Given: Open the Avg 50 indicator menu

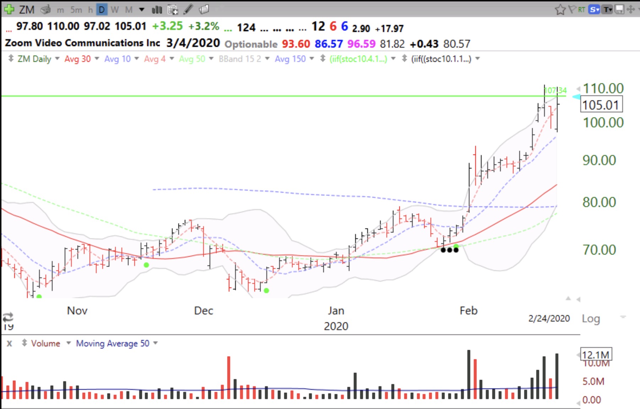Looking at the screenshot, I should [x=211, y=58].
